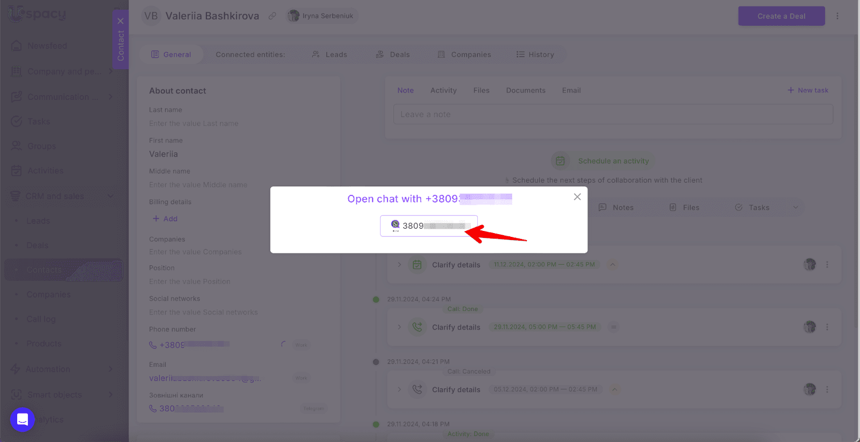Collapse the CRM and sales menu
The width and height of the screenshot is (860, 442).
click(110, 196)
